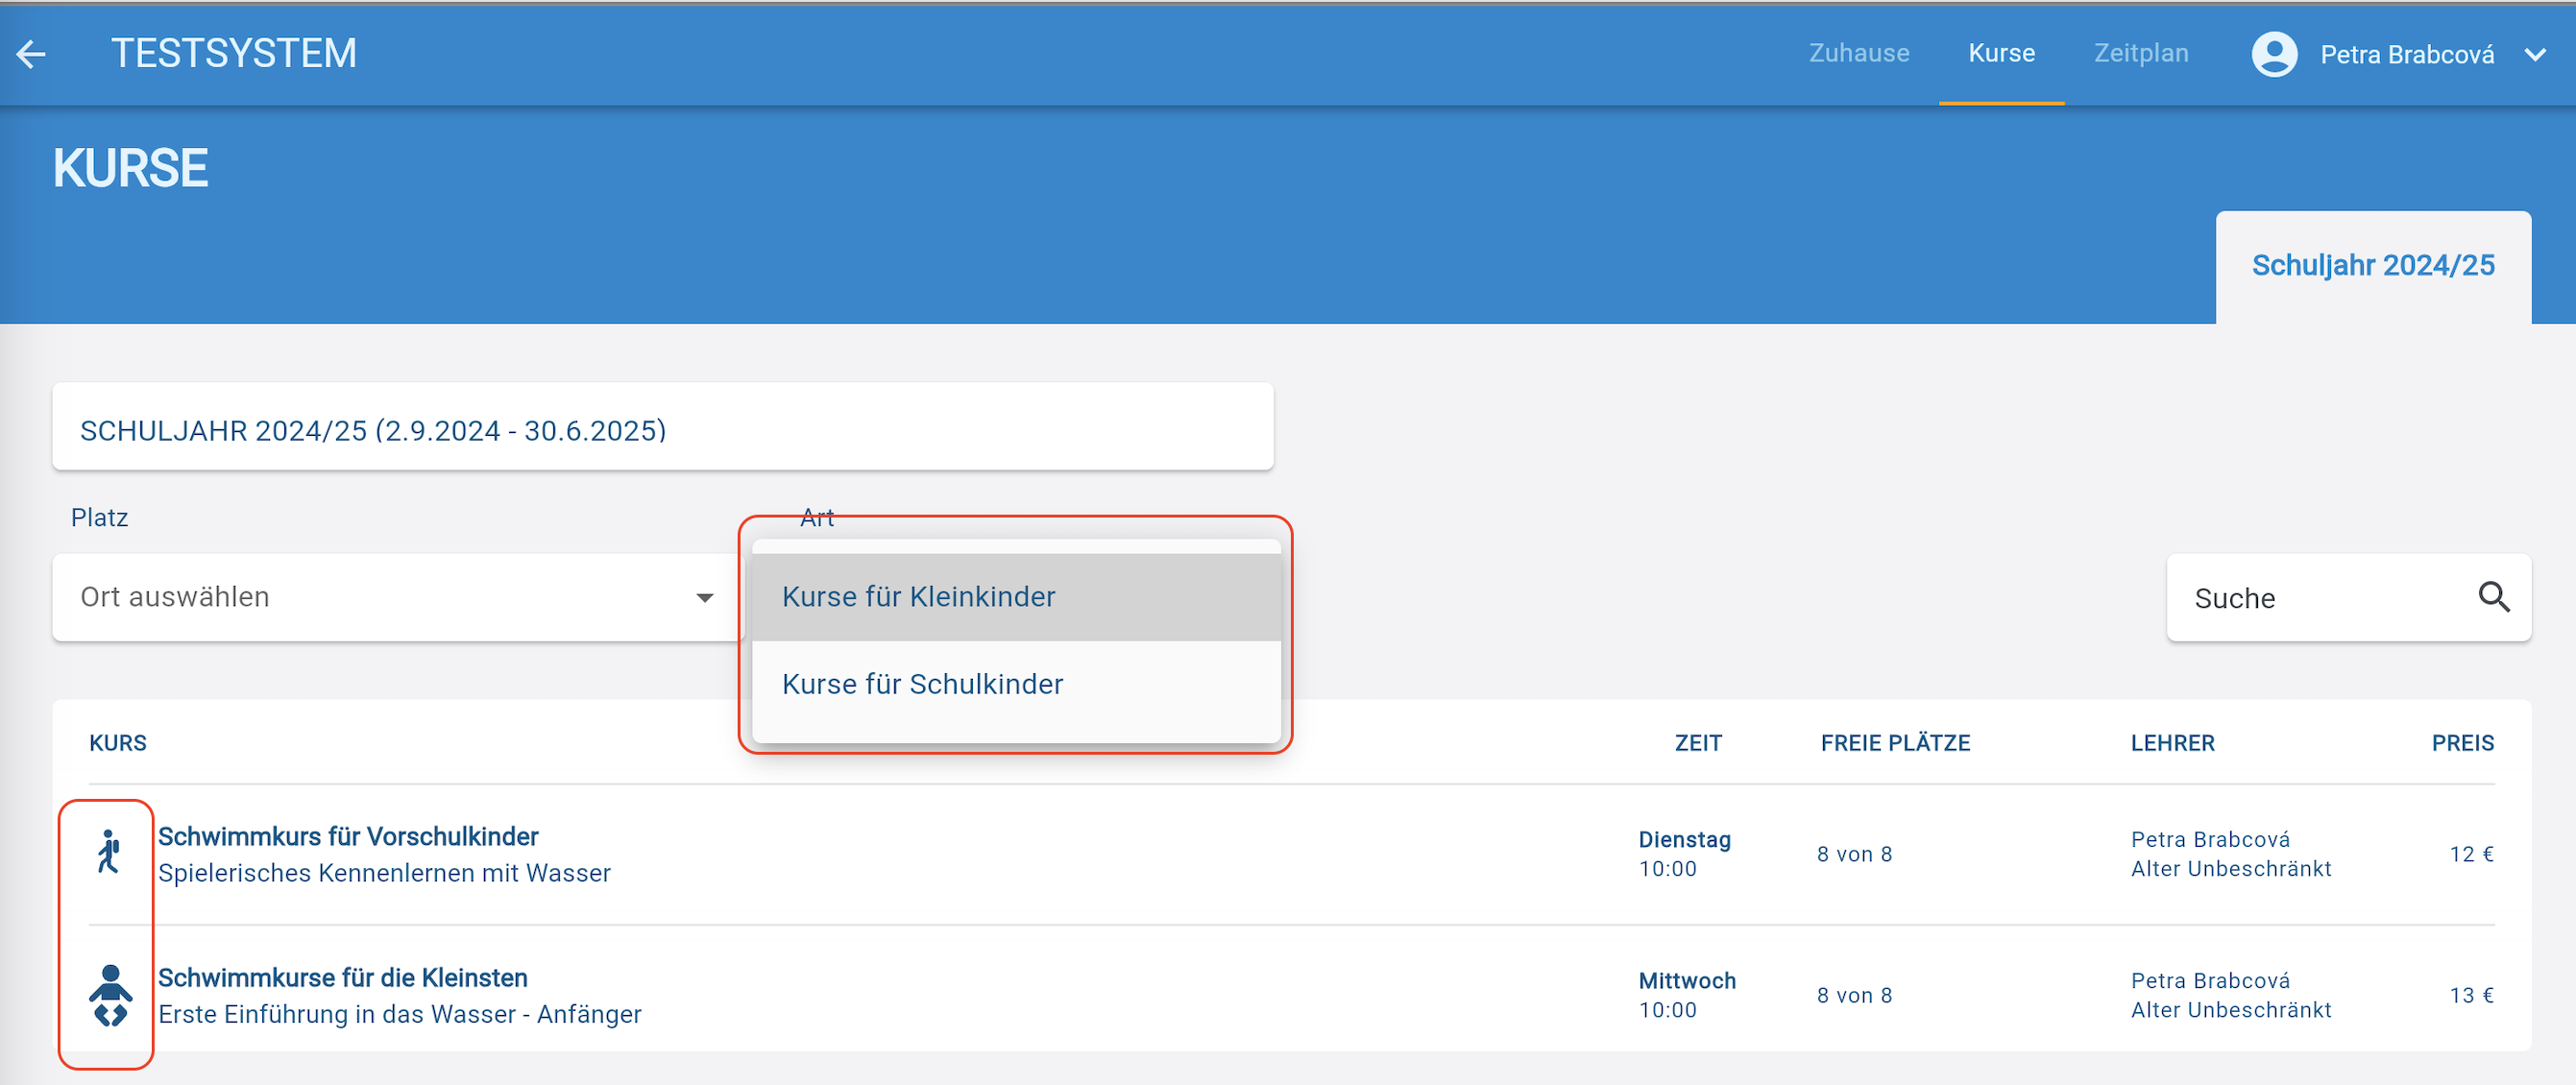Click the user avatar icon
The width and height of the screenshot is (2576, 1085).
coord(2274,54)
